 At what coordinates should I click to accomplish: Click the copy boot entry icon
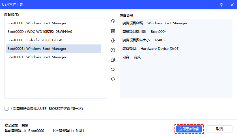tap(113, 60)
